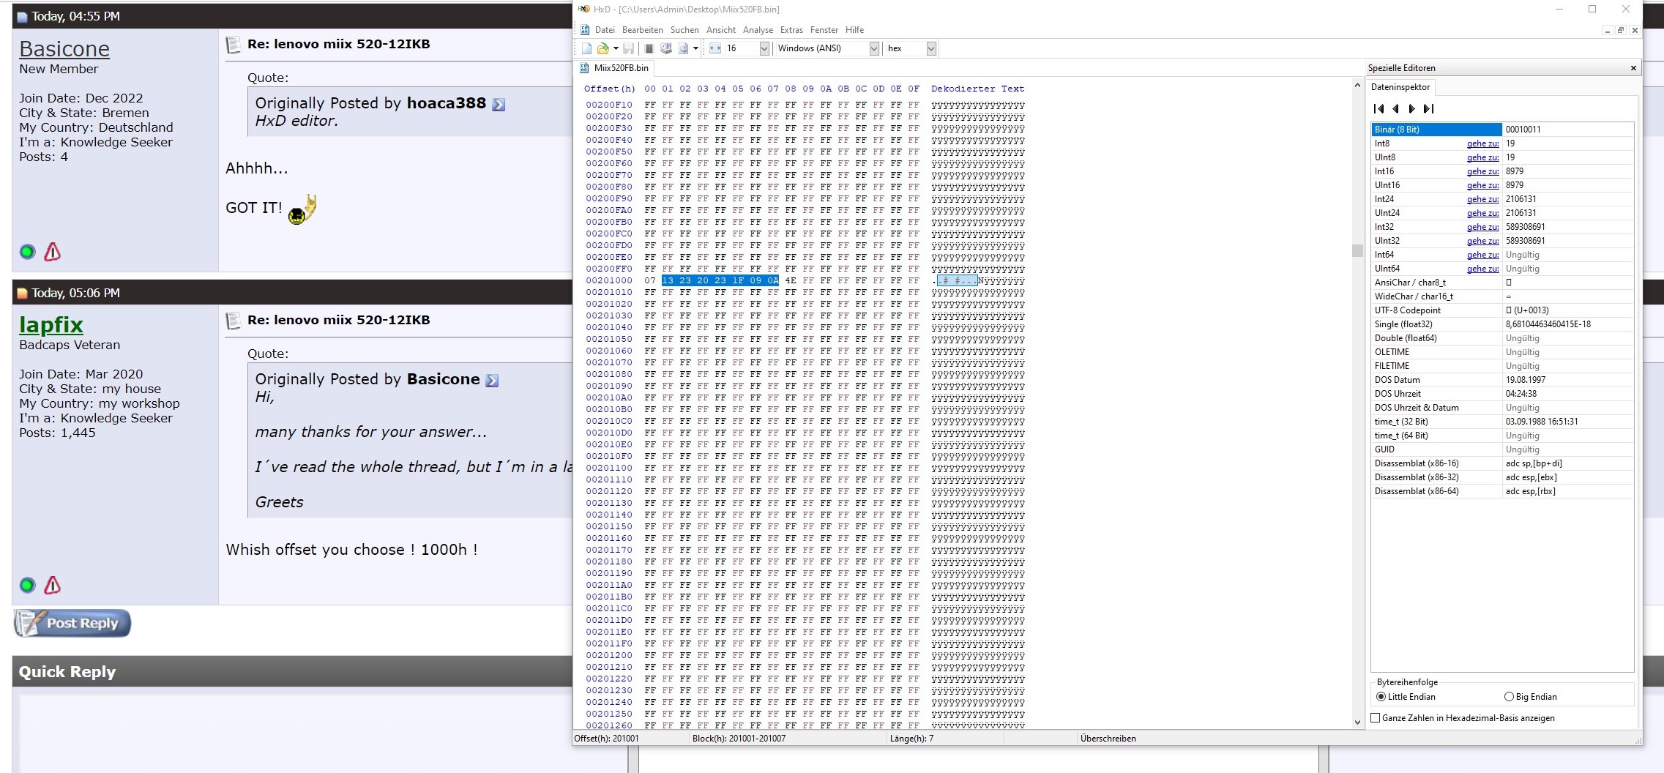
Task: Open lapfix's user profile link
Action: tap(51, 325)
